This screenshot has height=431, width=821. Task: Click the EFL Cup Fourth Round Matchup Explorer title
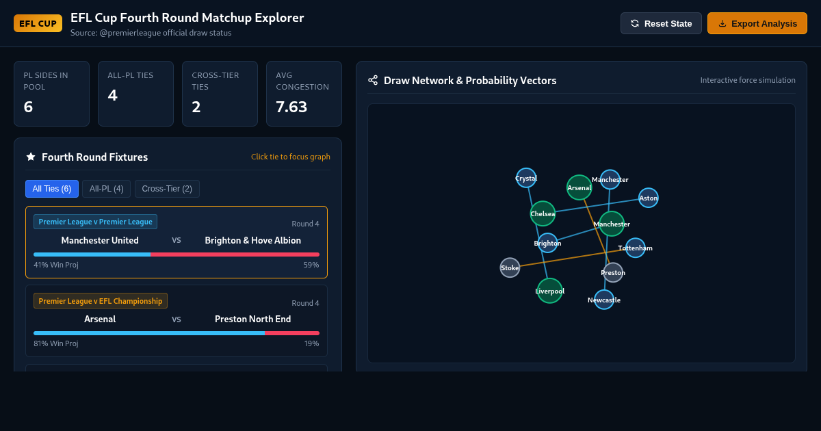click(187, 18)
